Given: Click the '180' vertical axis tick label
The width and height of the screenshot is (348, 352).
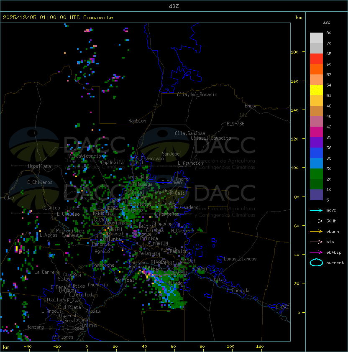Looking at the screenshot, I should coord(294,52).
